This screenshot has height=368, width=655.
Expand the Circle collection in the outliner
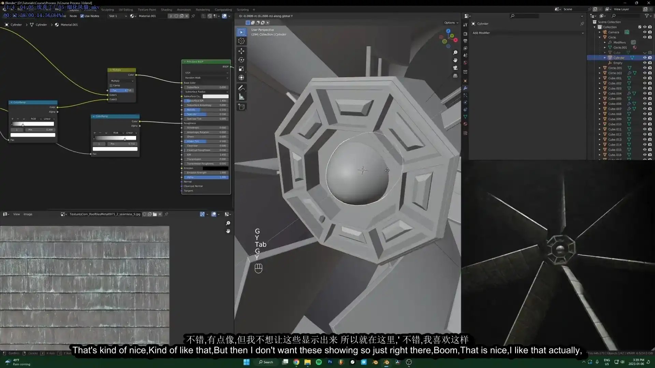(x=599, y=37)
